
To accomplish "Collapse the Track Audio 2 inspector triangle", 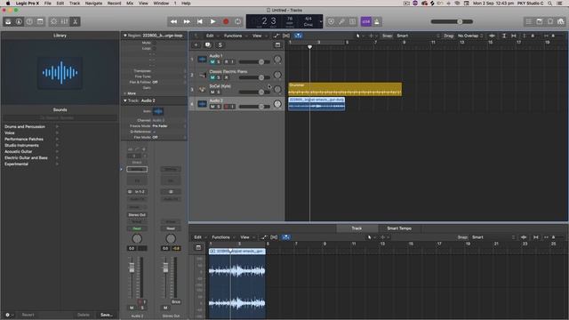I will (124, 100).
